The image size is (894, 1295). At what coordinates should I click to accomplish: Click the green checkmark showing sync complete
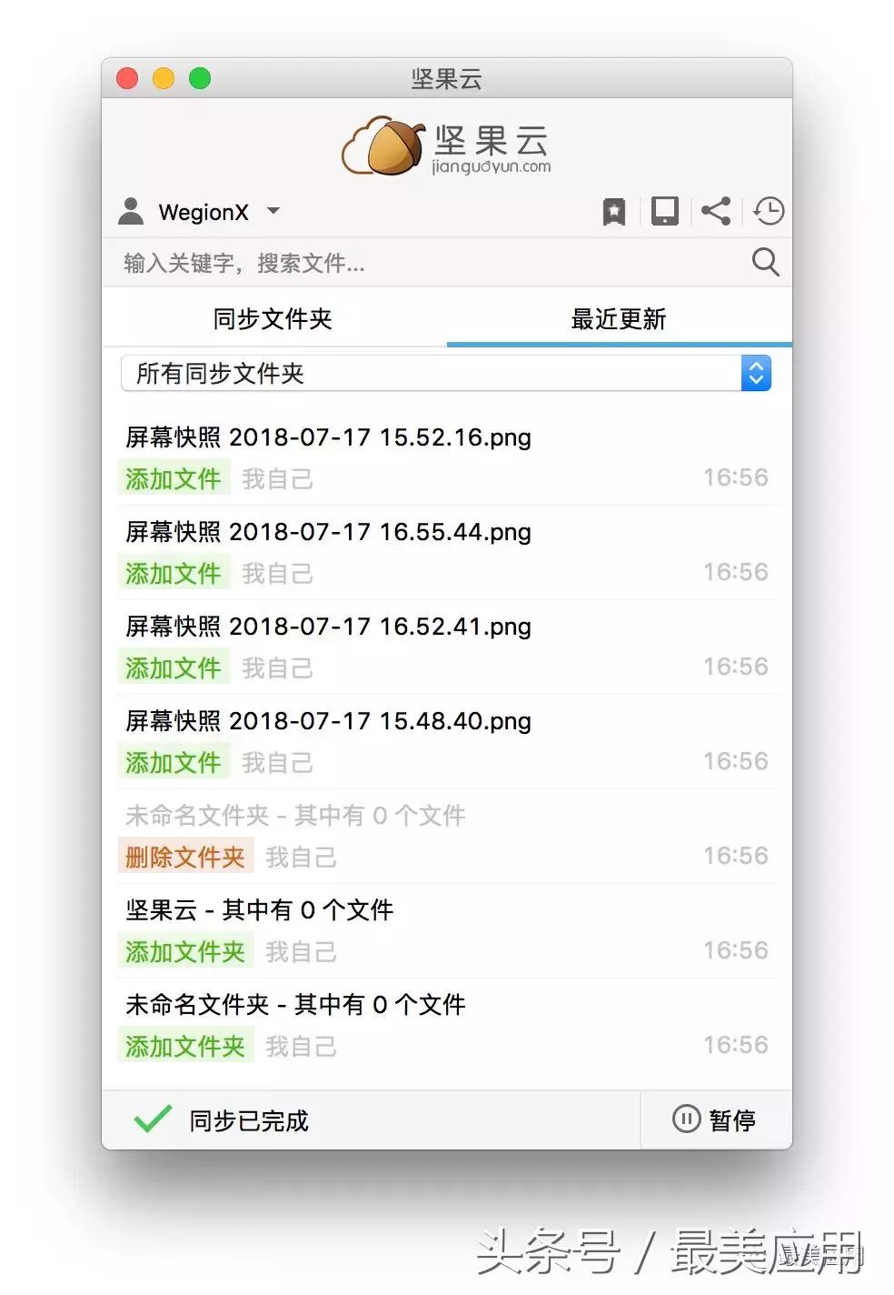click(x=153, y=1117)
